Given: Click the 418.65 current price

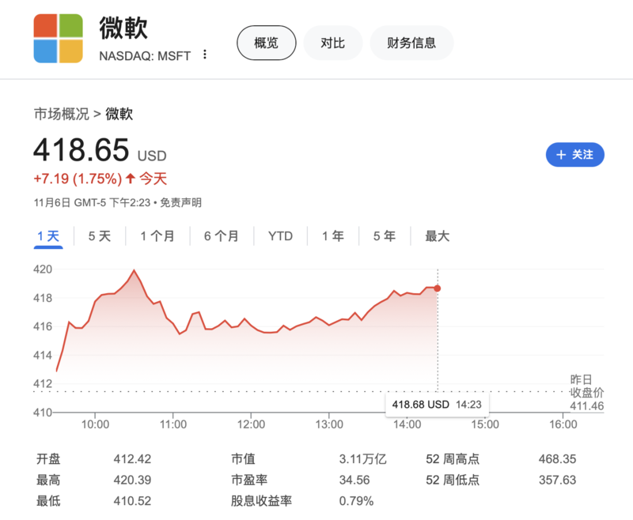Looking at the screenshot, I should 81,150.
